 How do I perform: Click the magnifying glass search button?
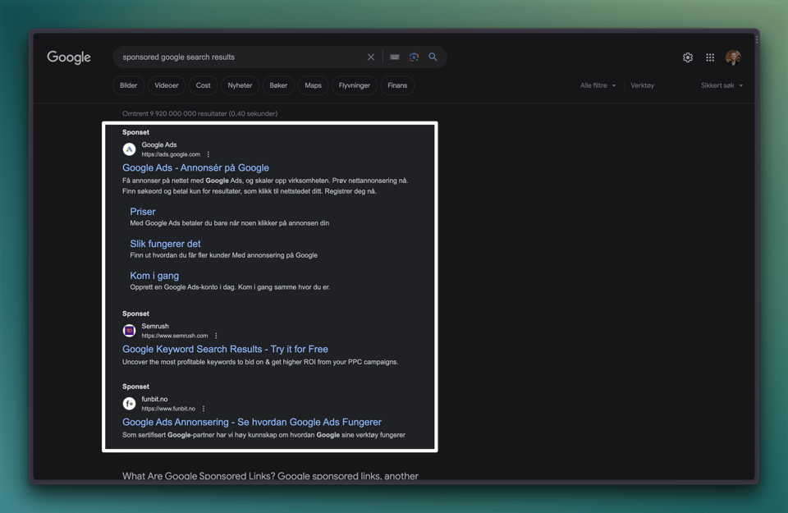433,57
